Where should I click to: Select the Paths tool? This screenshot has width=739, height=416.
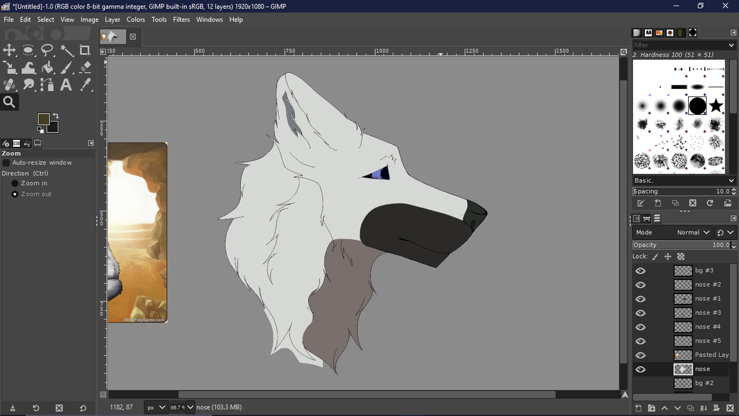[47, 85]
